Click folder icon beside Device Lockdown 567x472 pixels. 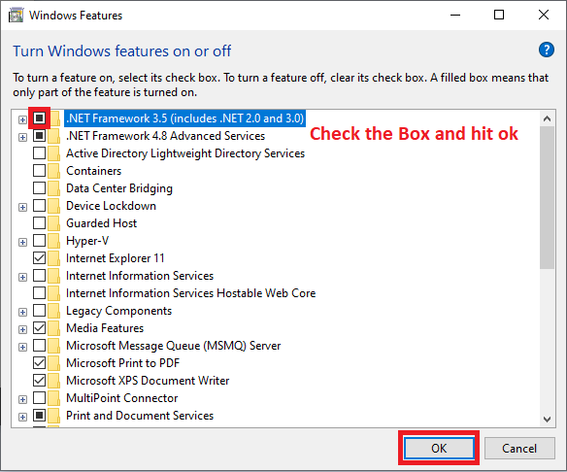[x=53, y=206]
